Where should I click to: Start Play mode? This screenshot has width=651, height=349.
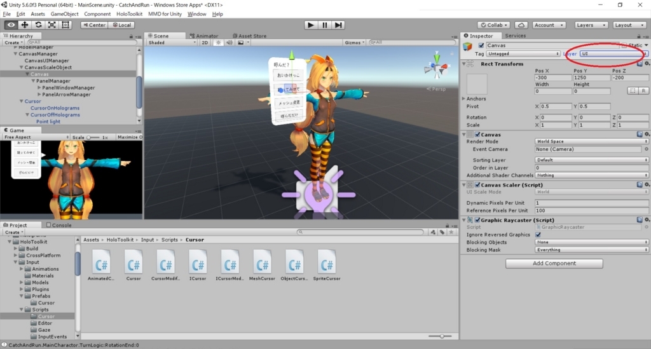[x=310, y=25]
